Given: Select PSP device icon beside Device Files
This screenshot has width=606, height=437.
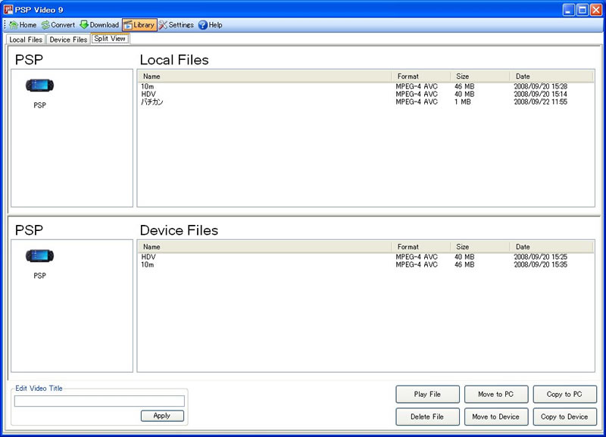Looking at the screenshot, I should [x=40, y=256].
